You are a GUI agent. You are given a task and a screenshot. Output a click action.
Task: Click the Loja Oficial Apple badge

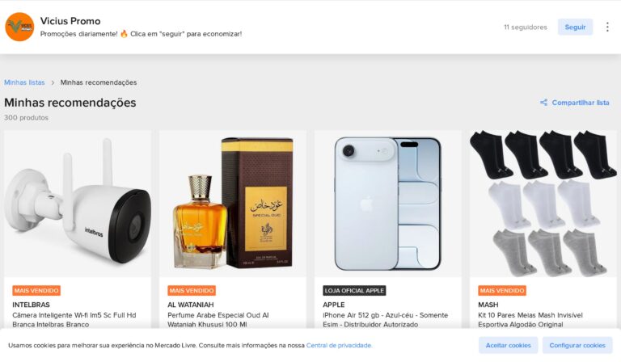pos(354,290)
